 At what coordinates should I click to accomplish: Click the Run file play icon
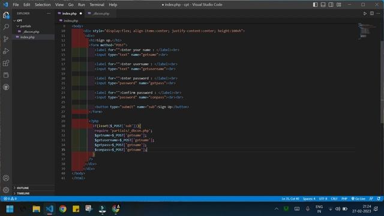coord(365,13)
